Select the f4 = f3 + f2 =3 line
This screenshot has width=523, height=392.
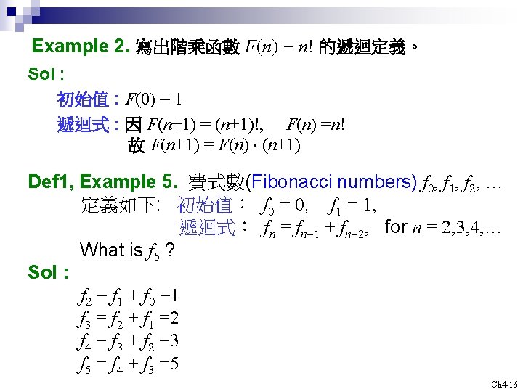click(x=128, y=342)
